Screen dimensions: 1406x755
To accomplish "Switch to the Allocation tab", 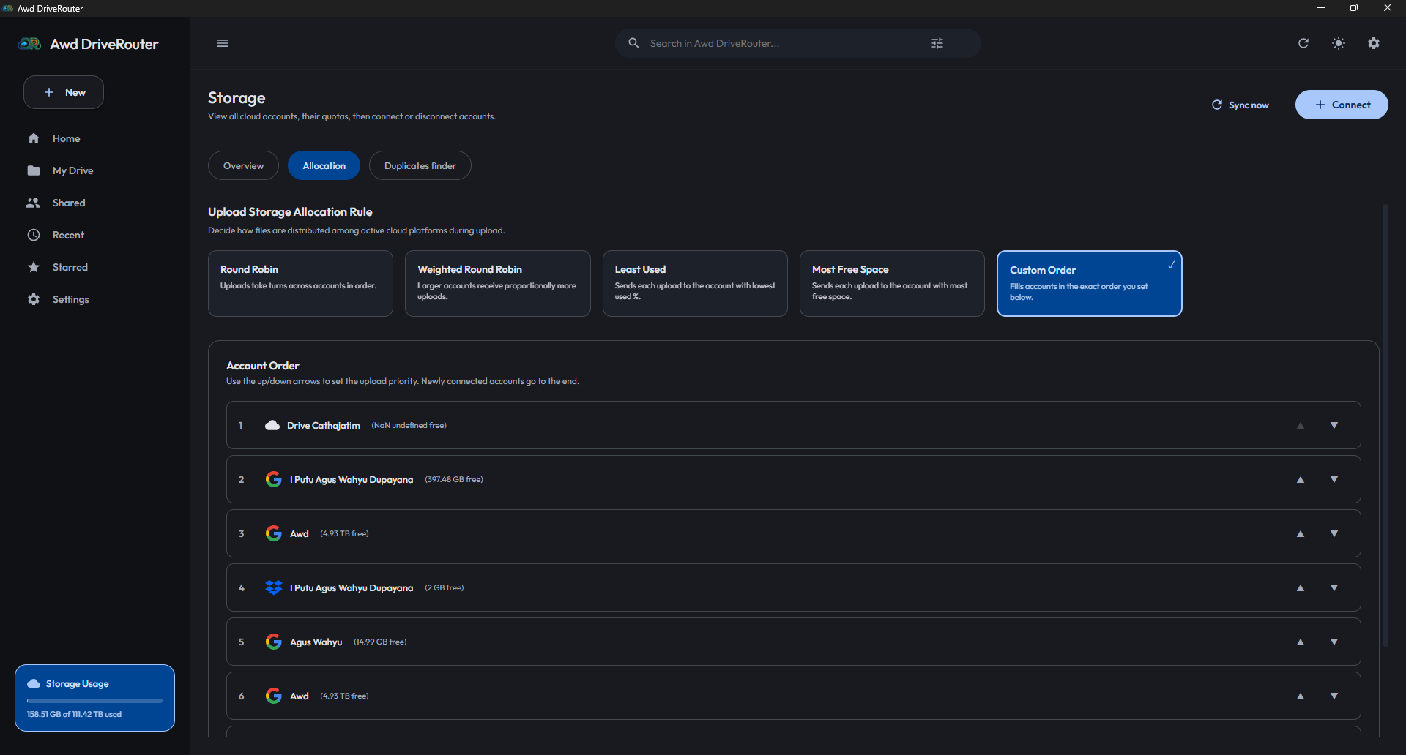I will tap(324, 165).
